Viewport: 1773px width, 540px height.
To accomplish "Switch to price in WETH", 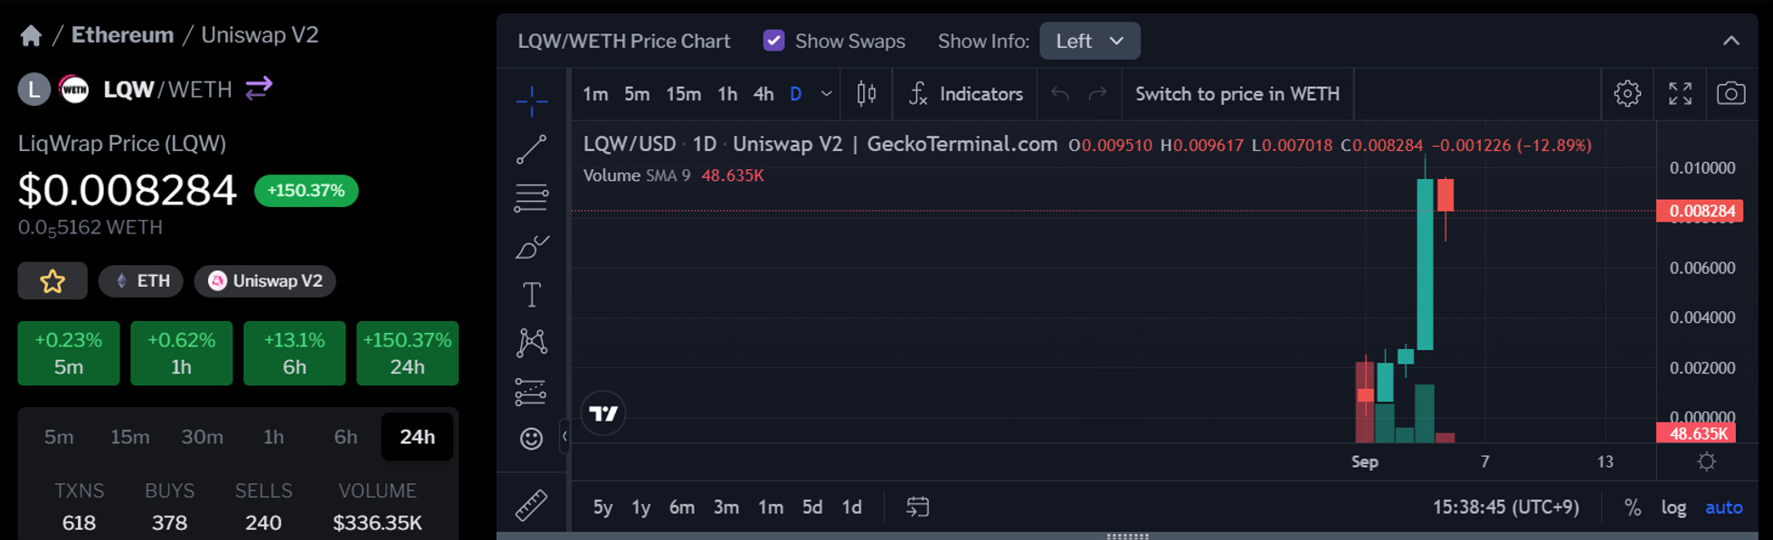I will click(1237, 94).
